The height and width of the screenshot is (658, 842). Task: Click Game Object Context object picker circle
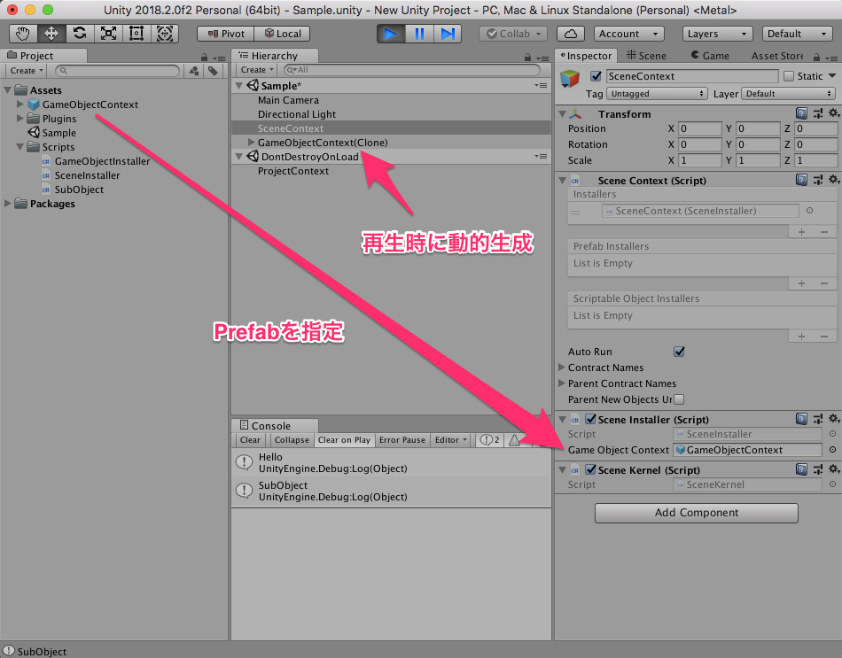(x=832, y=450)
